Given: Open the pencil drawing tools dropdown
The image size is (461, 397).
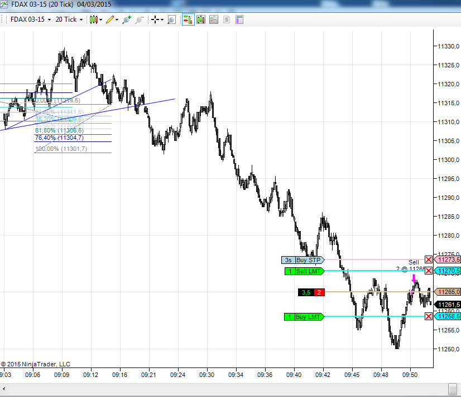Looking at the screenshot, I should [x=112, y=19].
